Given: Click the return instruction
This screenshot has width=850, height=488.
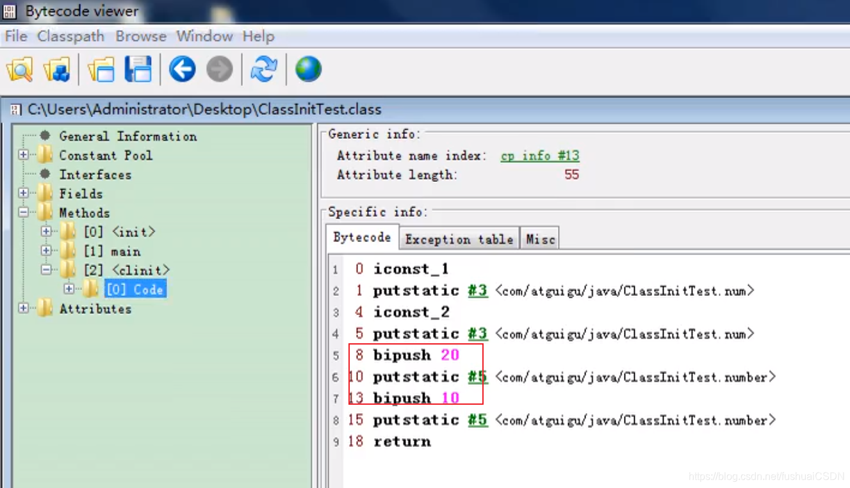Looking at the screenshot, I should pyautogui.click(x=402, y=441).
